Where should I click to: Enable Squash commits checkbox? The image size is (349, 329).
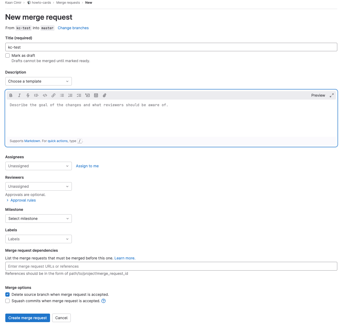tap(7, 301)
